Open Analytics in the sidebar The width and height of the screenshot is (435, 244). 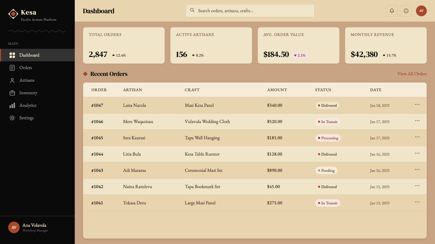(37, 105)
